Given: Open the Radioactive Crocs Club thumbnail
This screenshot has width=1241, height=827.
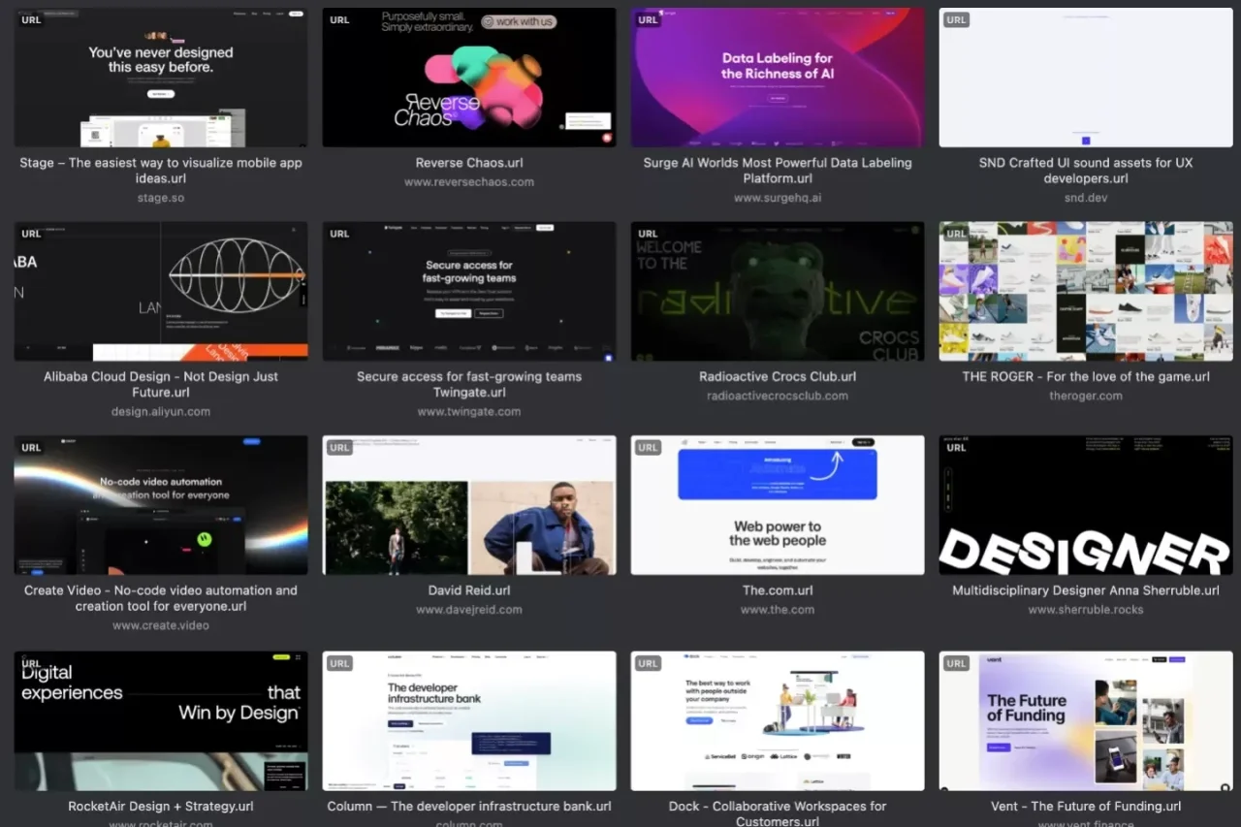Looking at the screenshot, I should [x=778, y=291].
